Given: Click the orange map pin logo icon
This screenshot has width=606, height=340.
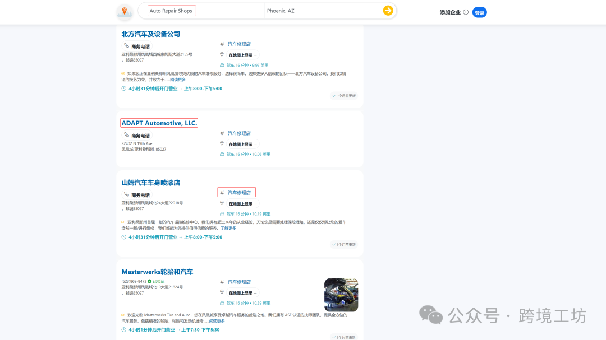Looking at the screenshot, I should click(124, 11).
